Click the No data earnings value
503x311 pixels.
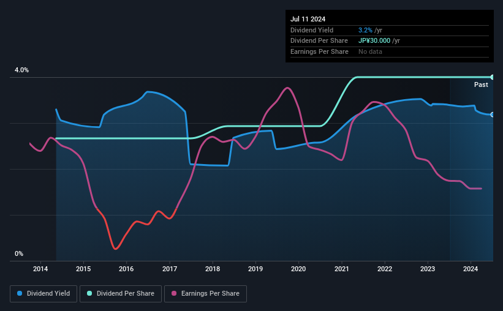370,51
